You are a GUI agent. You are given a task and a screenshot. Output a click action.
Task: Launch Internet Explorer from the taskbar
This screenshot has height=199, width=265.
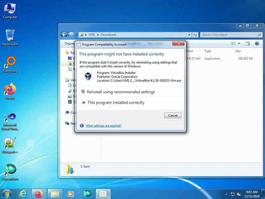click(23, 194)
